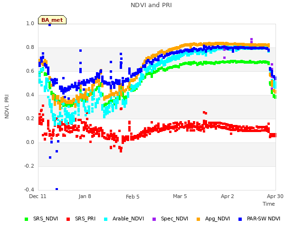The width and height of the screenshot is (304, 228).
Task: Toggle Spec_NDVI series in legend
Action: point(170,218)
